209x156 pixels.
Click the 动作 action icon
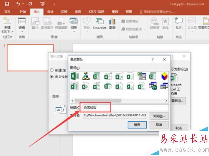coord(166,23)
